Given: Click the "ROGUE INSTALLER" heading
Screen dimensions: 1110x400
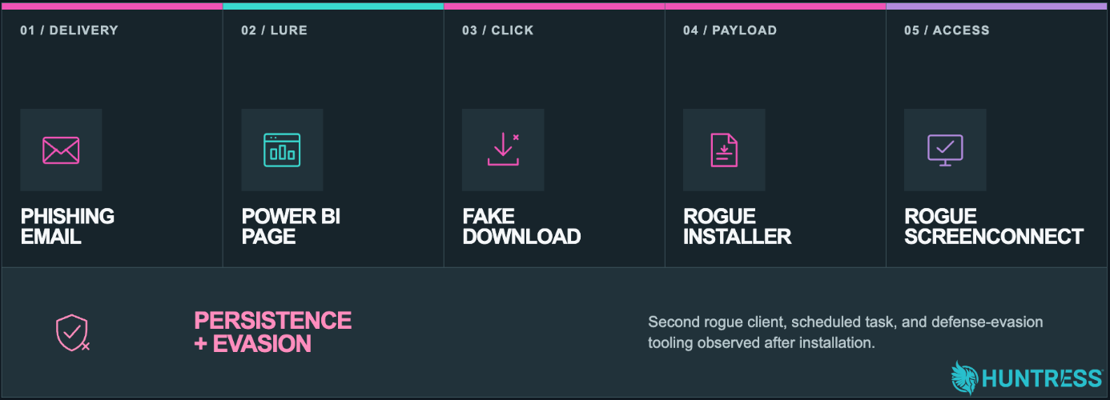Looking at the screenshot, I should pos(738,226).
